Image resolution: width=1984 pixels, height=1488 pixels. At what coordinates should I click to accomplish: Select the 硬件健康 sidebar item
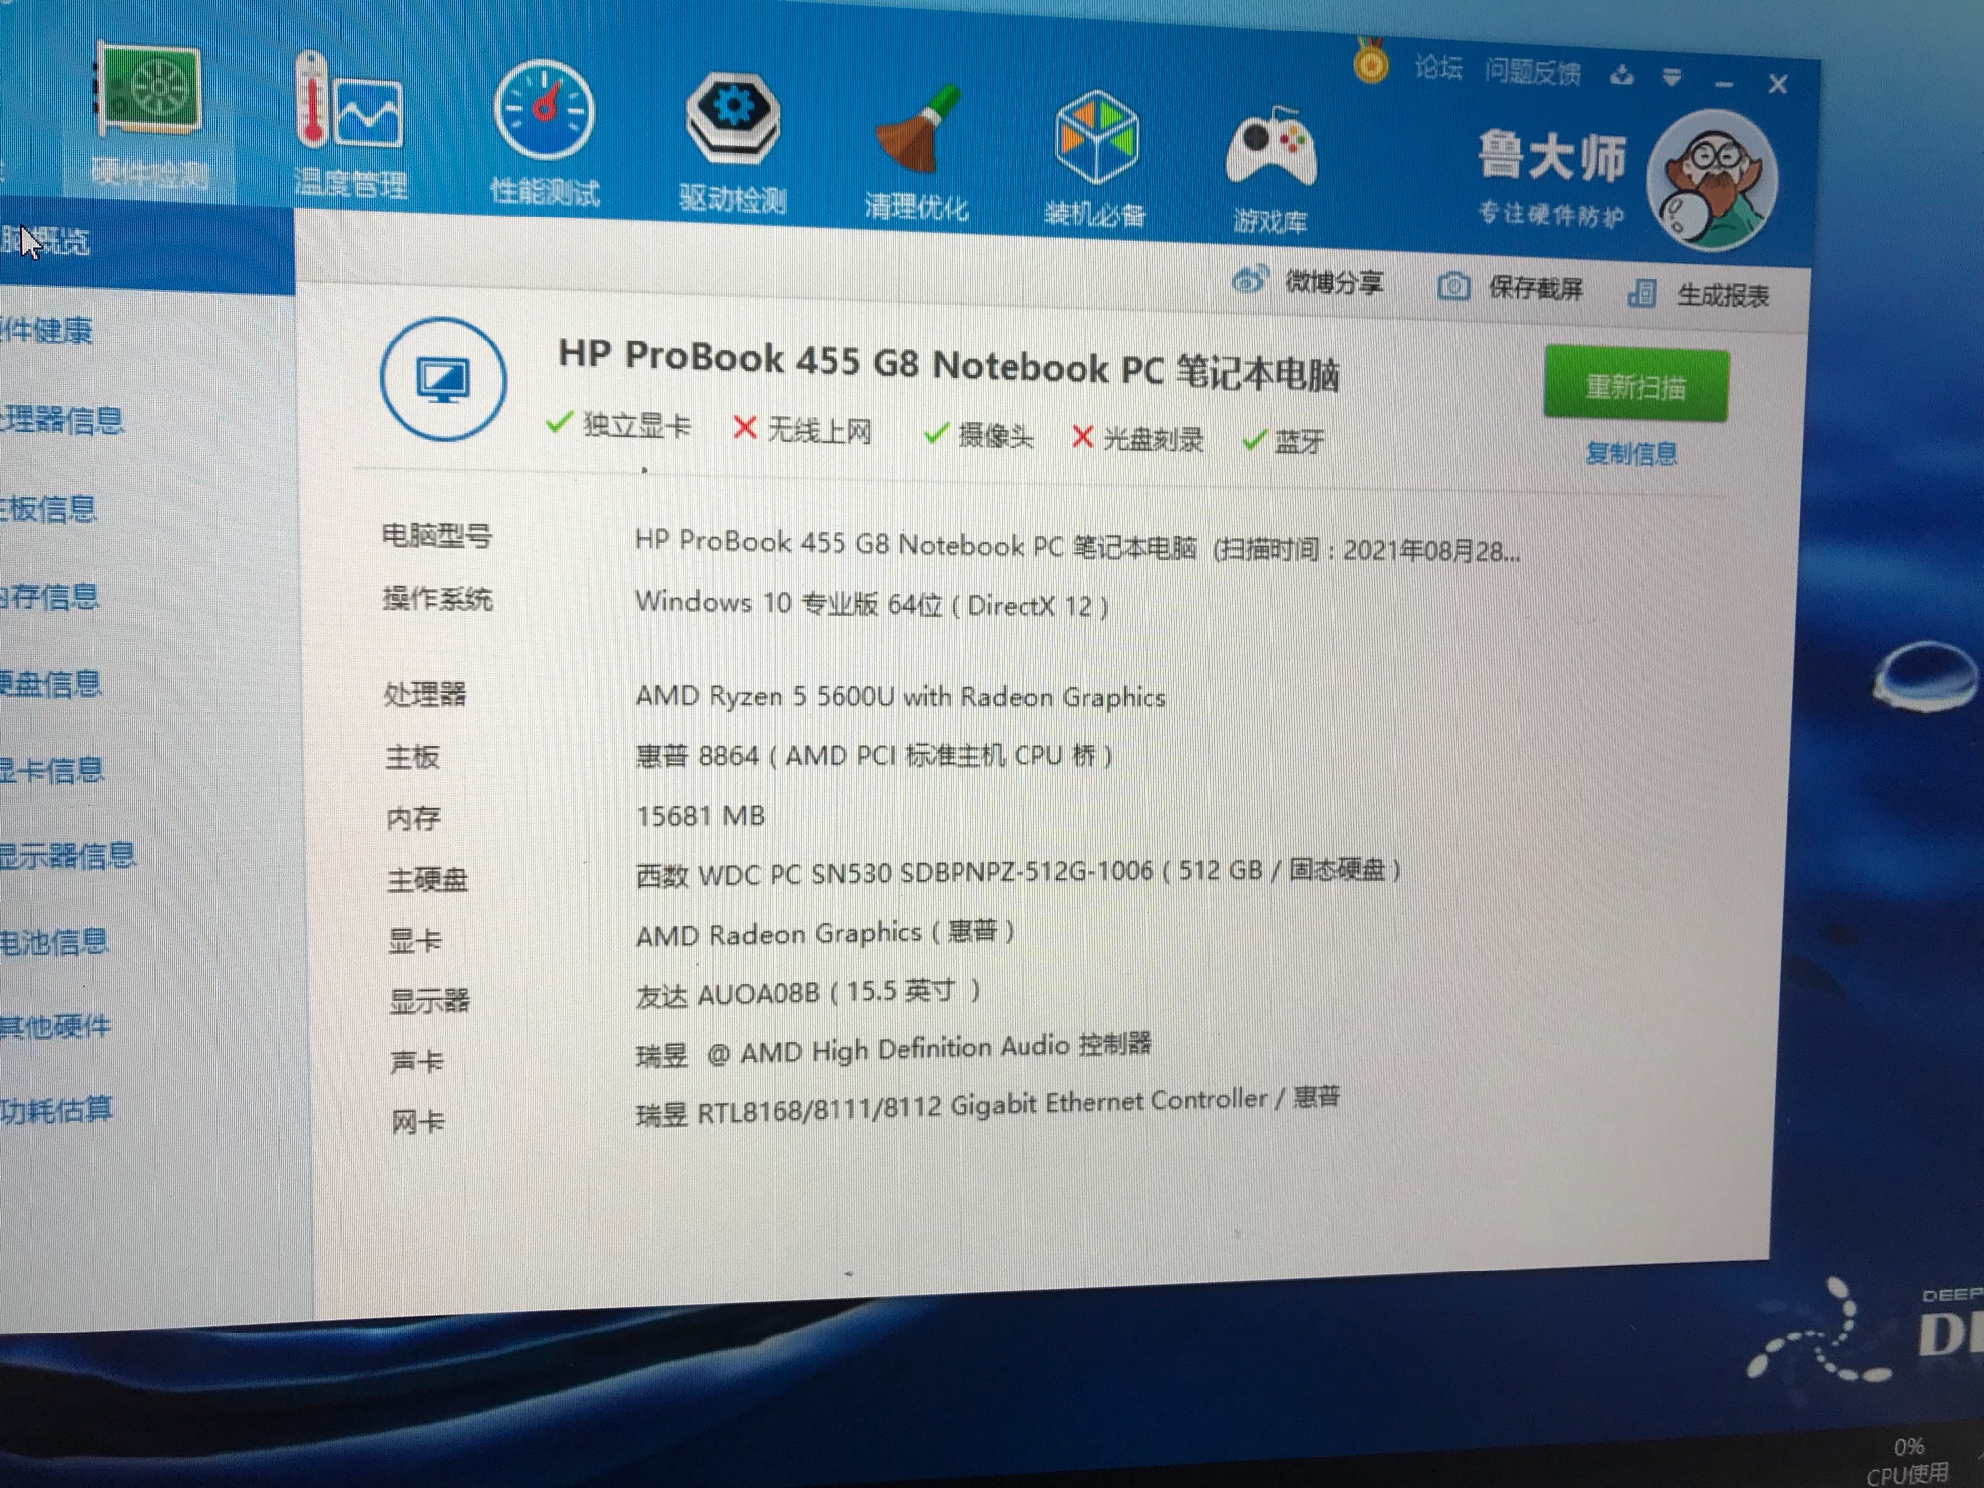coord(47,331)
